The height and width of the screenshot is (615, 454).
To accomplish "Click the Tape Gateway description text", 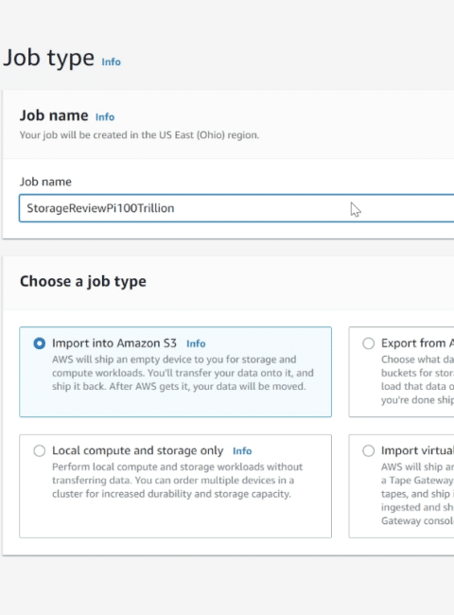I will click(417, 494).
